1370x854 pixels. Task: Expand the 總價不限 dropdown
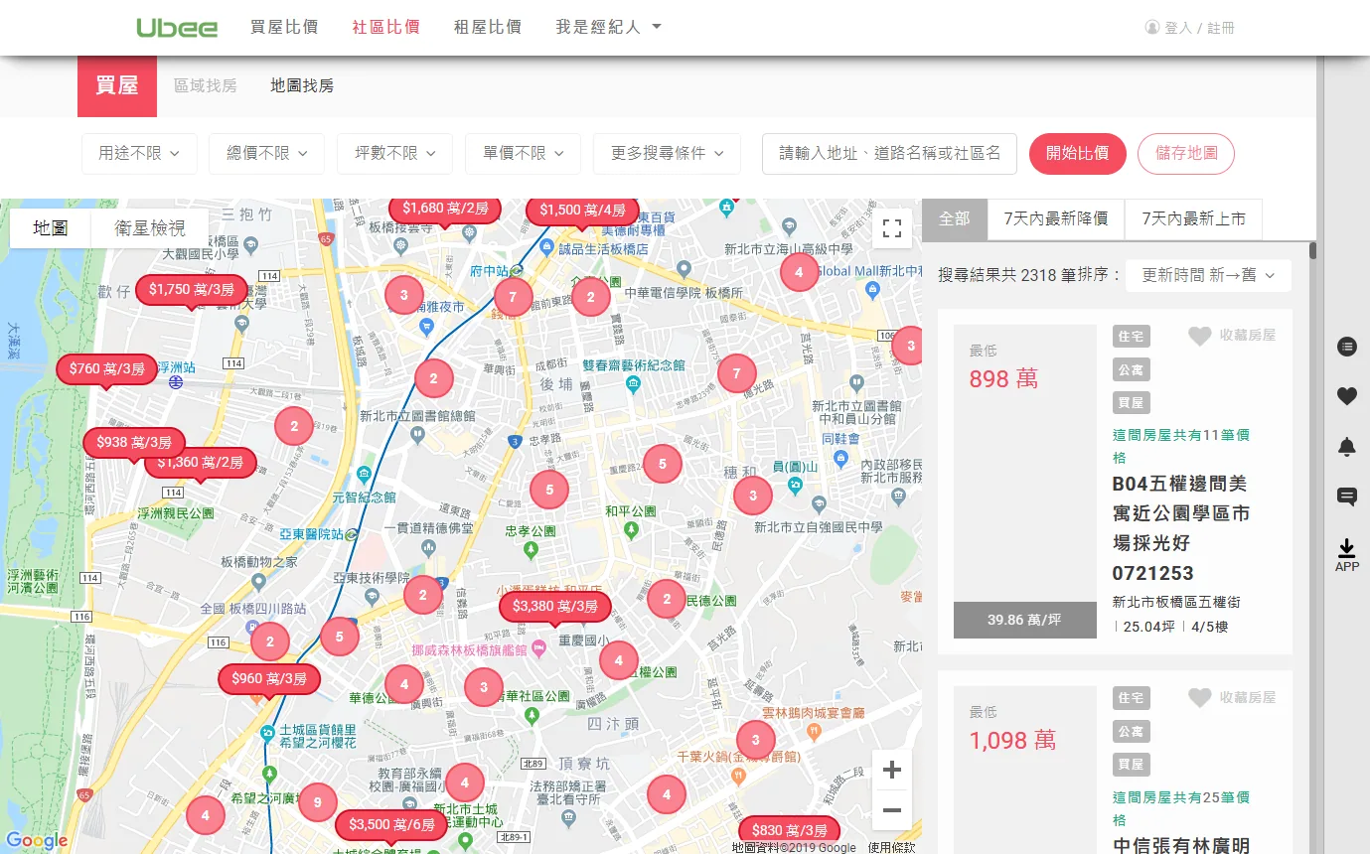(267, 154)
